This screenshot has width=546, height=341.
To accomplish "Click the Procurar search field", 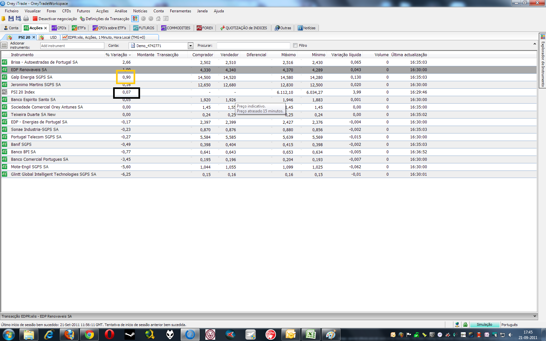I will click(x=253, y=46).
